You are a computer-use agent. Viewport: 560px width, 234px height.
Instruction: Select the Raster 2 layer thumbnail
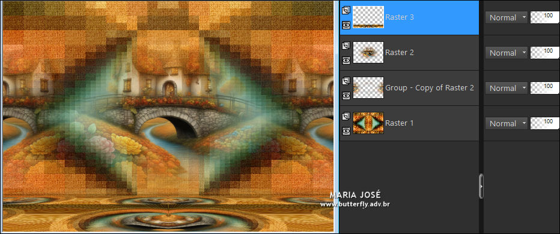[x=368, y=52]
